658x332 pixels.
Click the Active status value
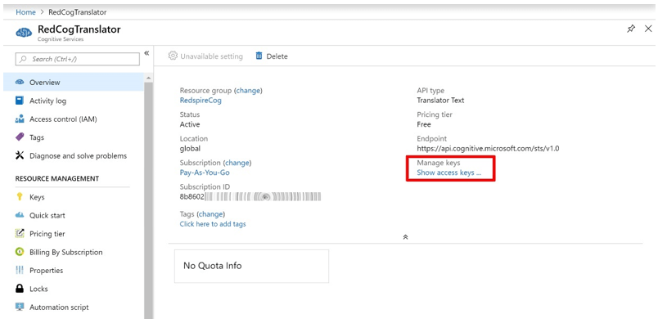tap(190, 124)
